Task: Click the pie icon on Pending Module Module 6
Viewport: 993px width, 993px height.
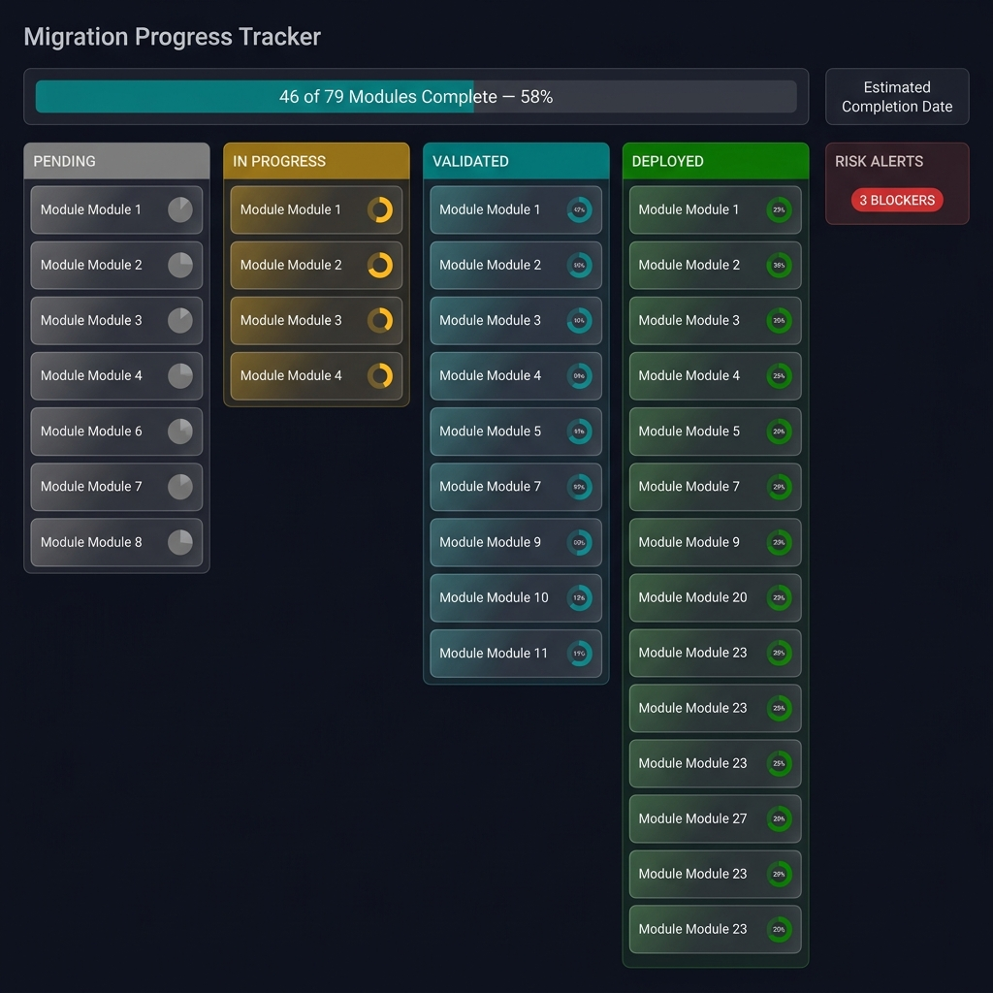Action: [179, 432]
